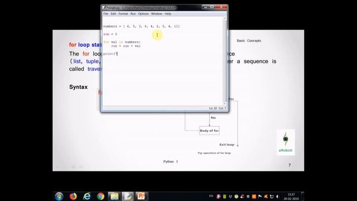Screen dimensions: 357x201
Task: Click the Windows Start orb
Action: pos(59,196)
